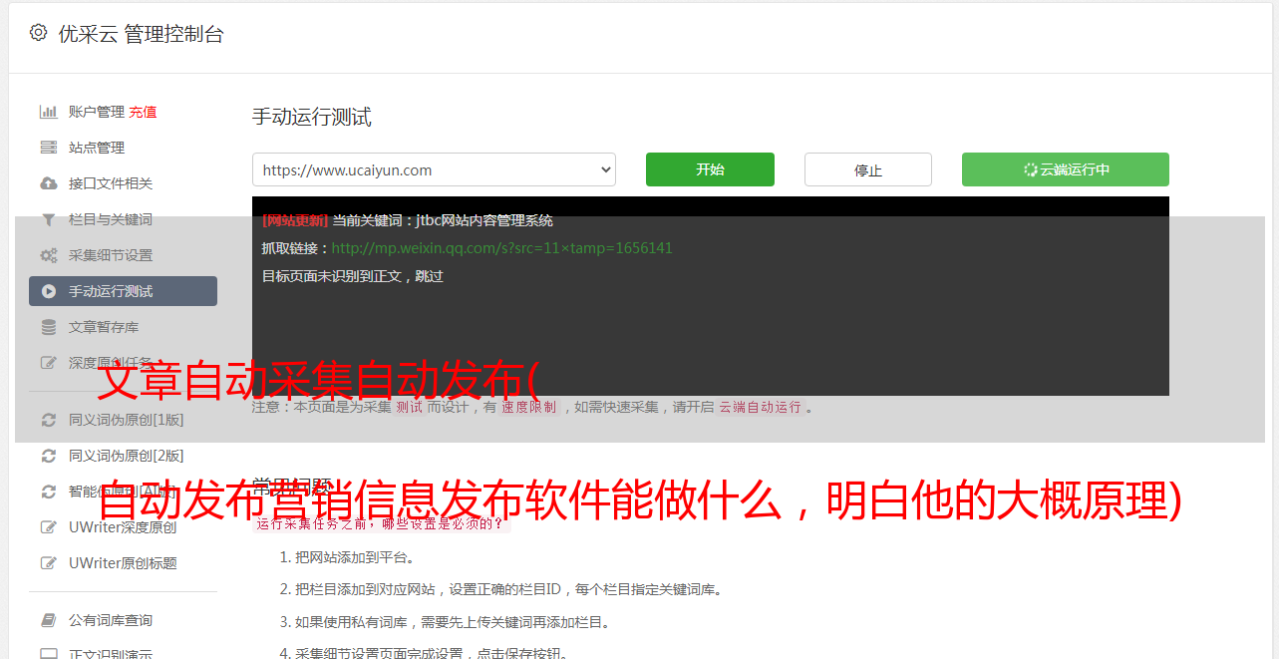
Task: Click the 手动运行测试 page heading
Action: (311, 117)
